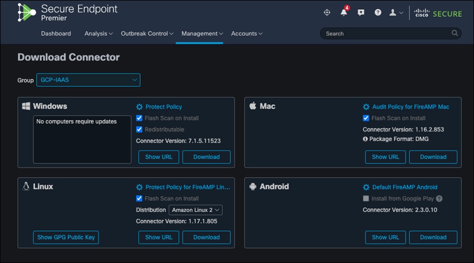This screenshot has width=474, height=263.
Task: Click Show URL for Mac connector
Action: click(x=385, y=157)
